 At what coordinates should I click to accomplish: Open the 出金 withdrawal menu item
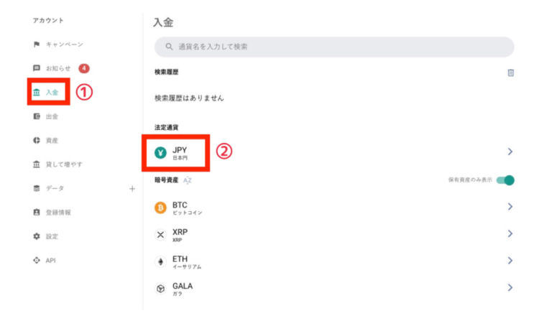[52, 116]
